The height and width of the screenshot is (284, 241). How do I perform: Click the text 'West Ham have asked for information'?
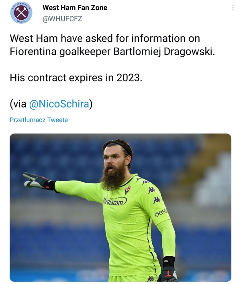click(104, 39)
